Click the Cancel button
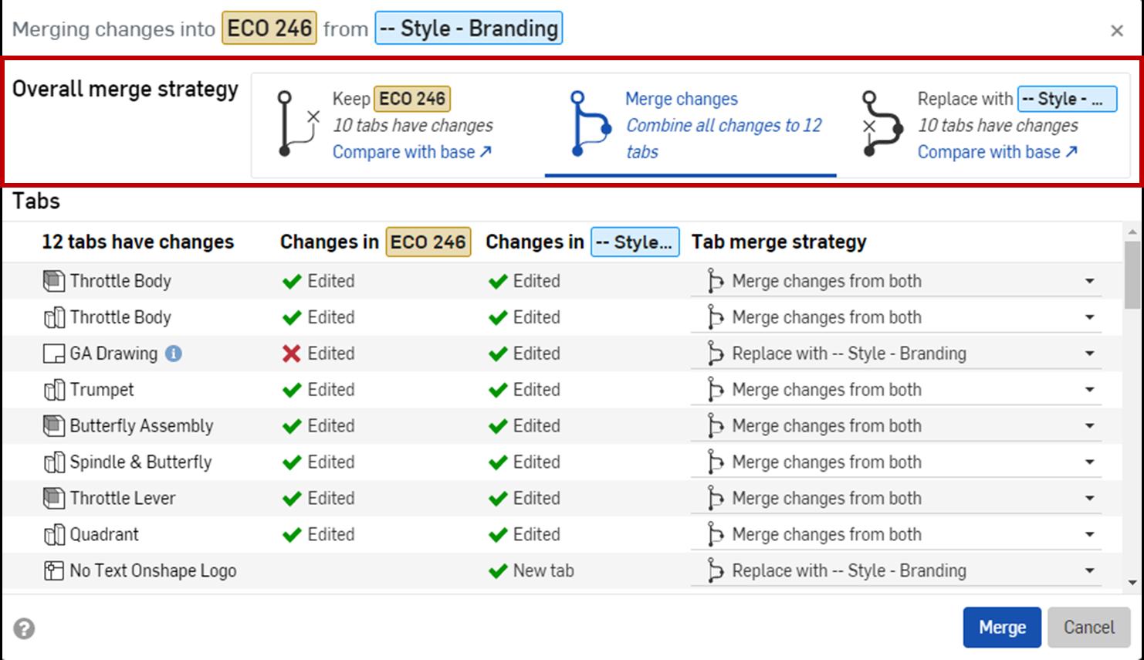This screenshot has height=660, width=1144. pyautogui.click(x=1088, y=628)
